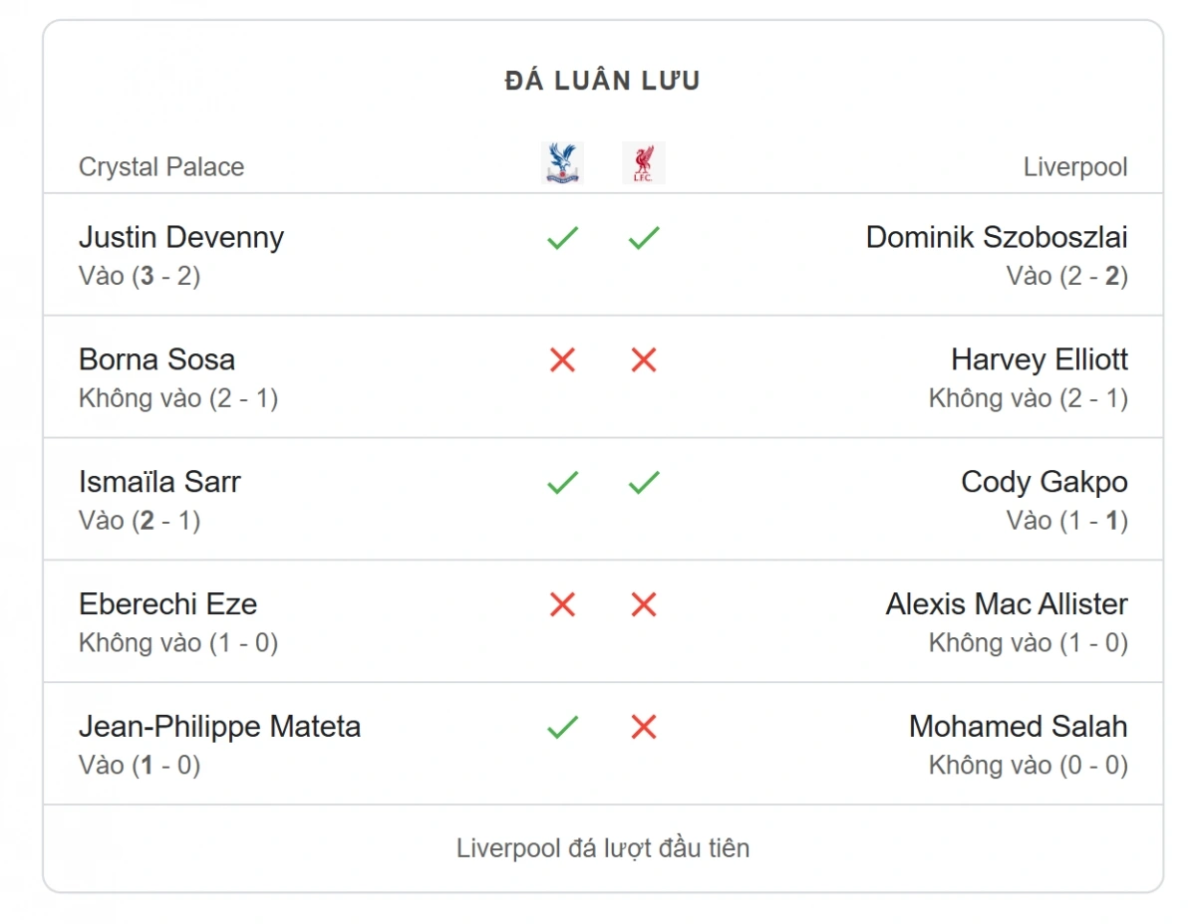This screenshot has height=924, width=1196.
Task: Click the Crystal Palace club crest icon
Action: pos(563,163)
